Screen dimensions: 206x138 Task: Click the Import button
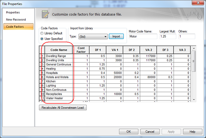click(116, 37)
